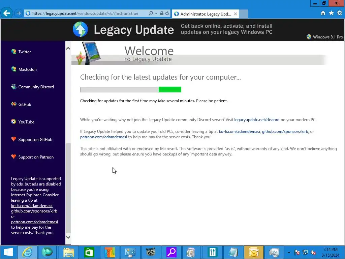The image size is (345, 259).
Task: Click Internet Explorer taskbar icon
Action: (27, 252)
